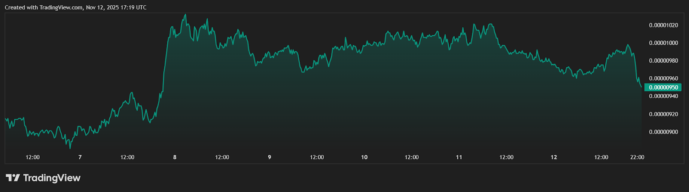Click the 0.00000920 price axis label
The image size is (689, 192).
[663, 114]
